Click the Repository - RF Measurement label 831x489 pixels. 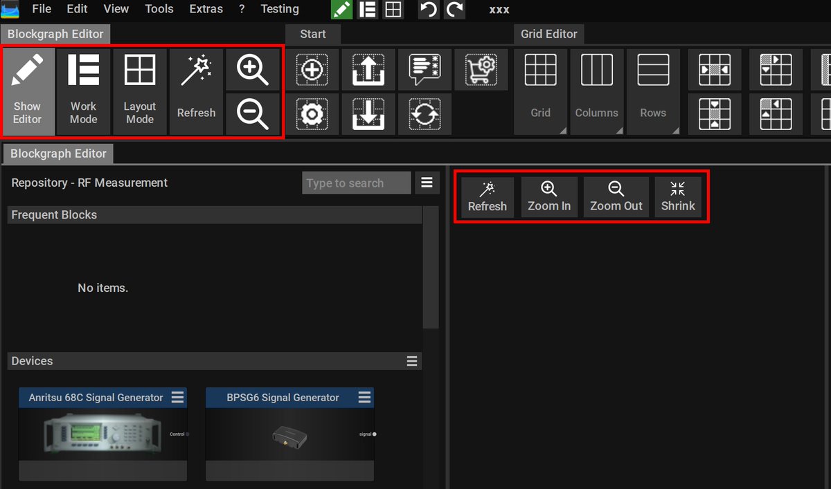89,183
